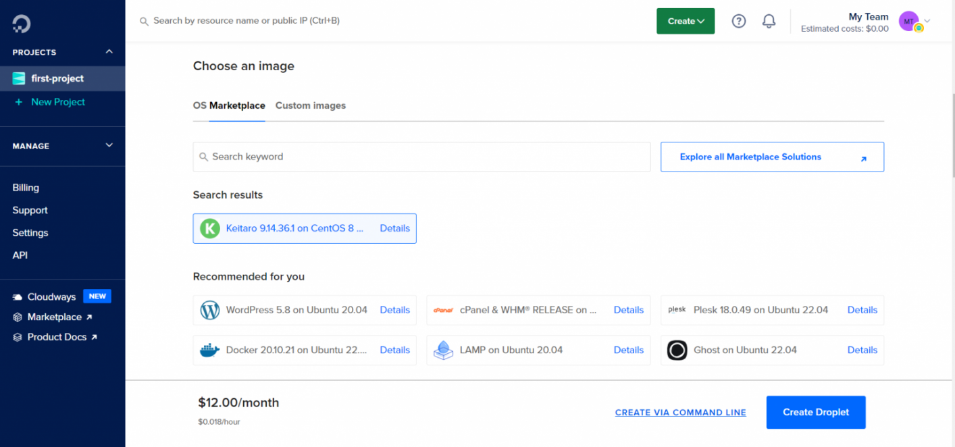The image size is (955, 447).
Task: Open Settings in the sidebar
Action: click(x=30, y=233)
